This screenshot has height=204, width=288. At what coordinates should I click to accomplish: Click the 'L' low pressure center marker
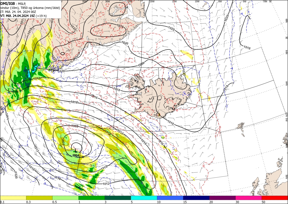point(76,150)
